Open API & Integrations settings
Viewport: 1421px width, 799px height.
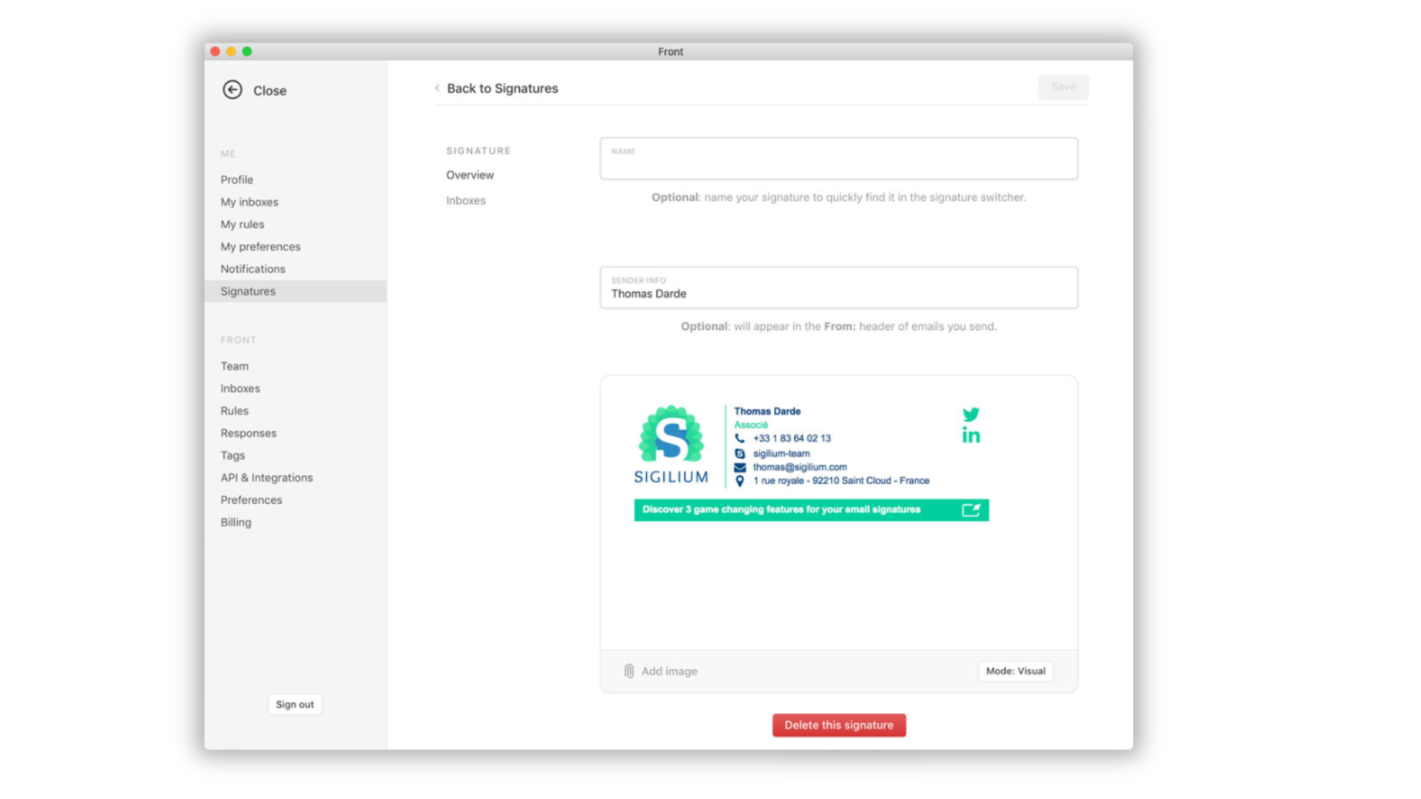266,478
